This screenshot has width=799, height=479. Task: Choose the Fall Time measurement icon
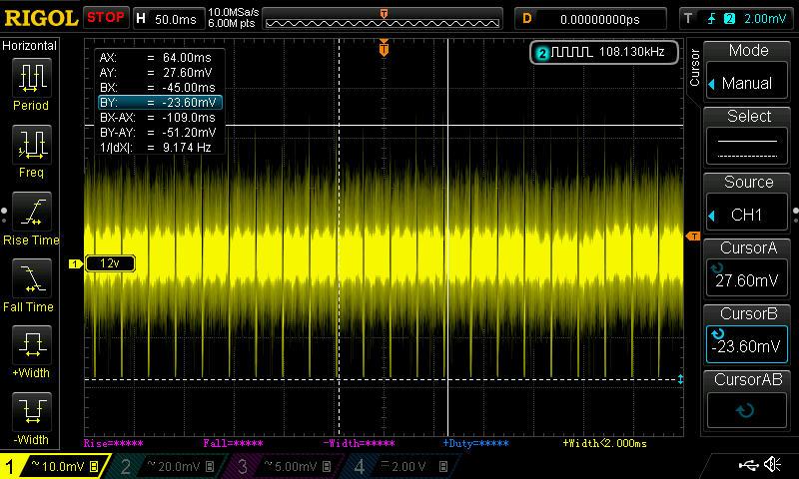[x=31, y=281]
